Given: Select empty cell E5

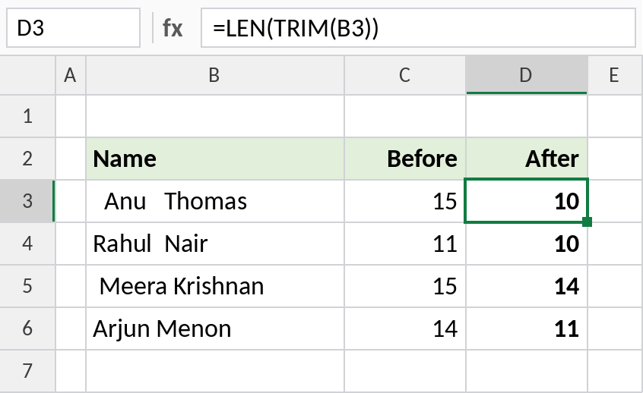Looking at the screenshot, I should [x=615, y=286].
